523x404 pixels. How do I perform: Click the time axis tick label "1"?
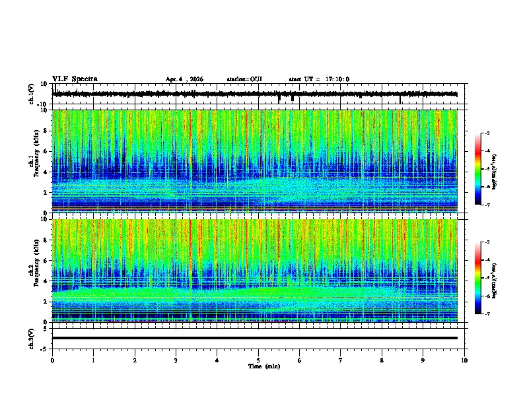pyautogui.click(x=93, y=360)
